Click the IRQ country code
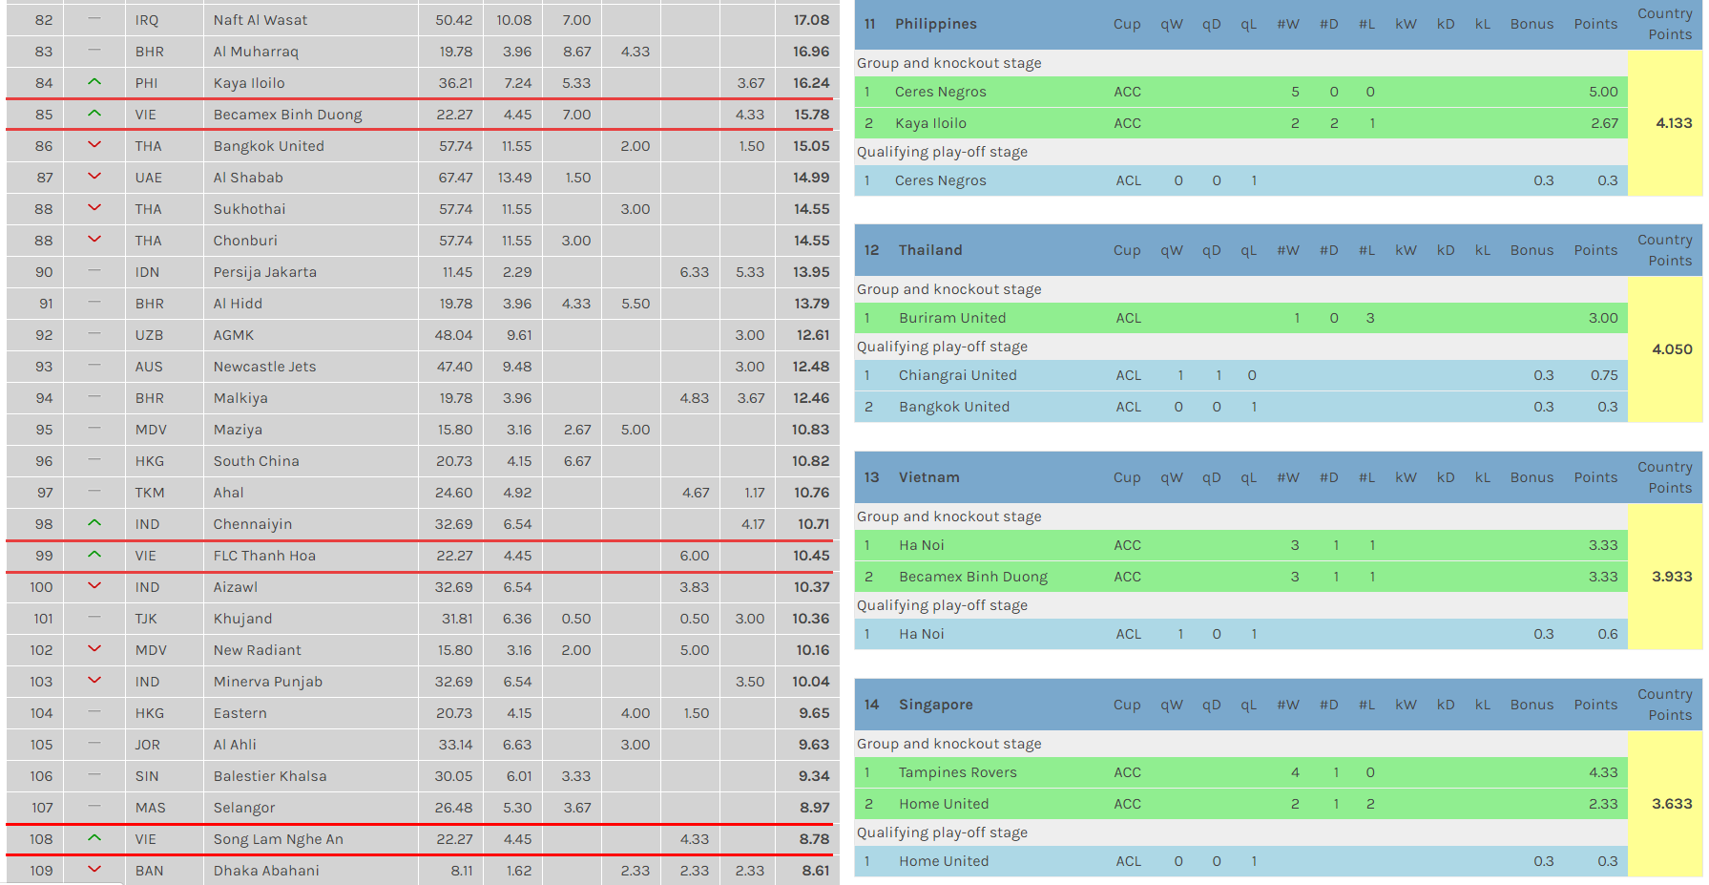Image resolution: width=1709 pixels, height=885 pixels. (x=147, y=20)
